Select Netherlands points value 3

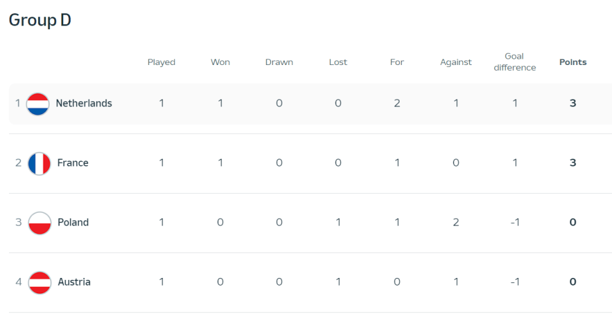[572, 103]
